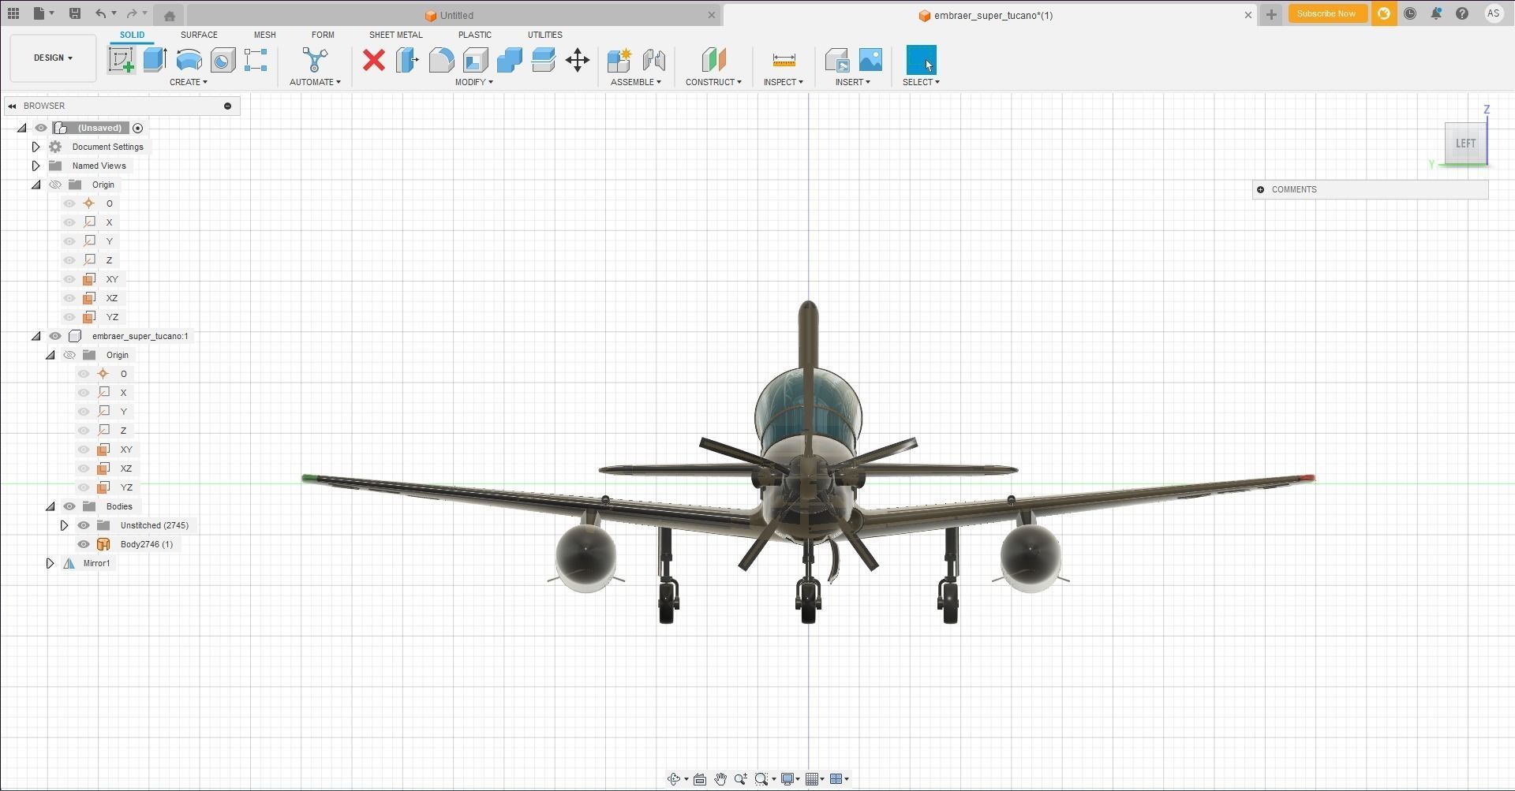The height and width of the screenshot is (791, 1515).
Task: Click the Offset Face tool icon
Action: pyautogui.click(x=543, y=60)
